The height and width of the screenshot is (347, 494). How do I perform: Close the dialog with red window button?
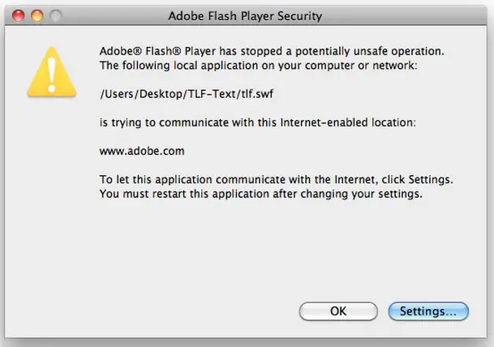tap(19, 15)
